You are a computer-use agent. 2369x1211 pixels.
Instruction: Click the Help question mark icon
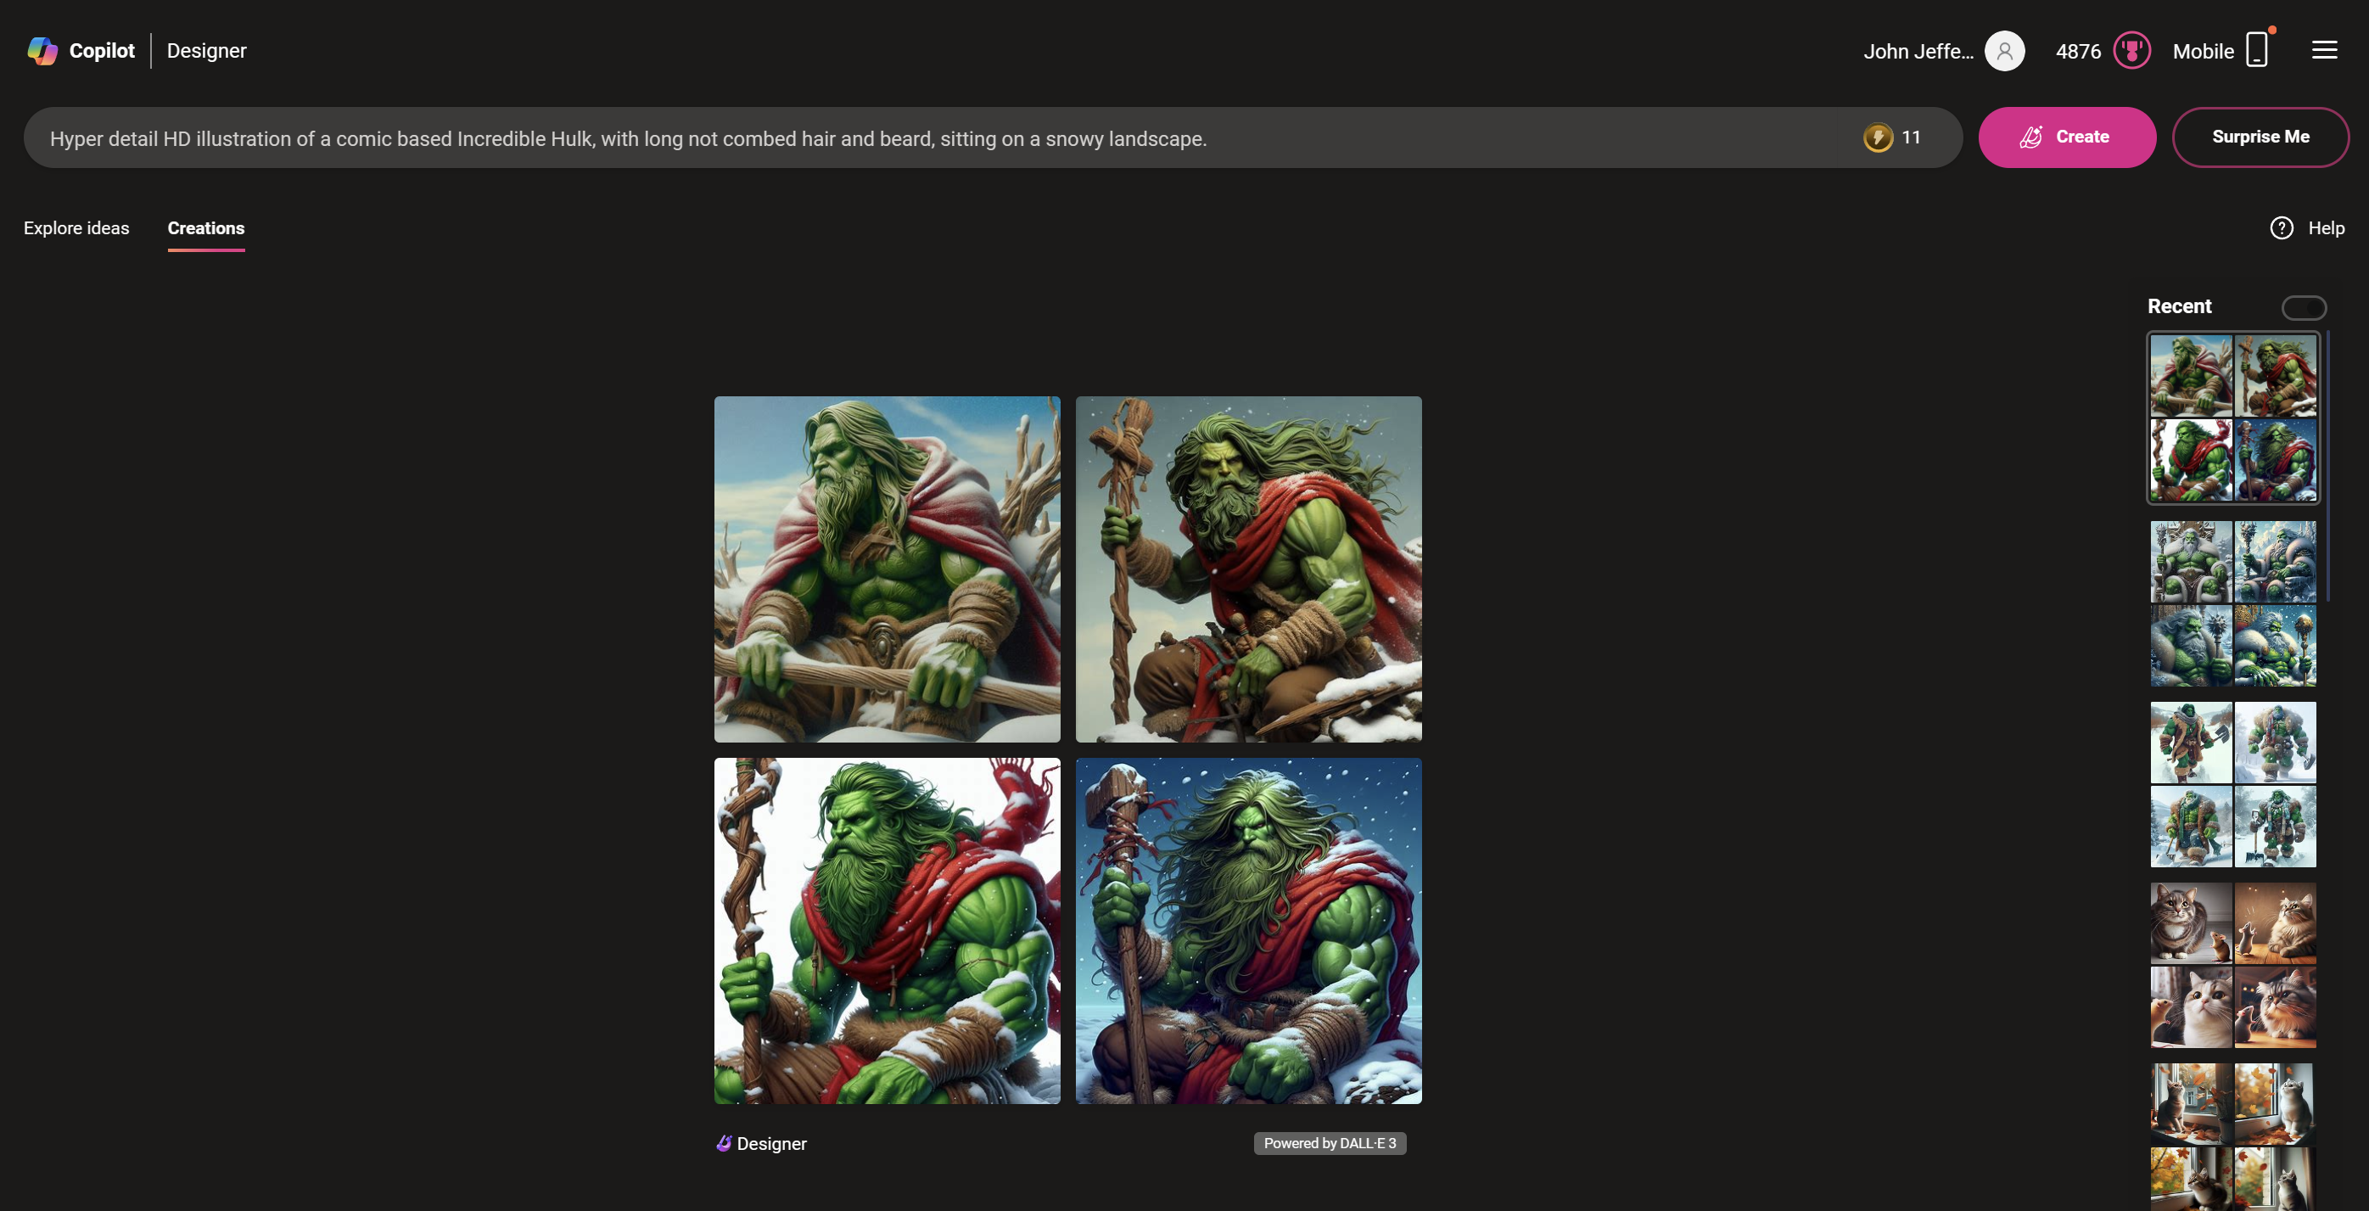coord(2281,228)
